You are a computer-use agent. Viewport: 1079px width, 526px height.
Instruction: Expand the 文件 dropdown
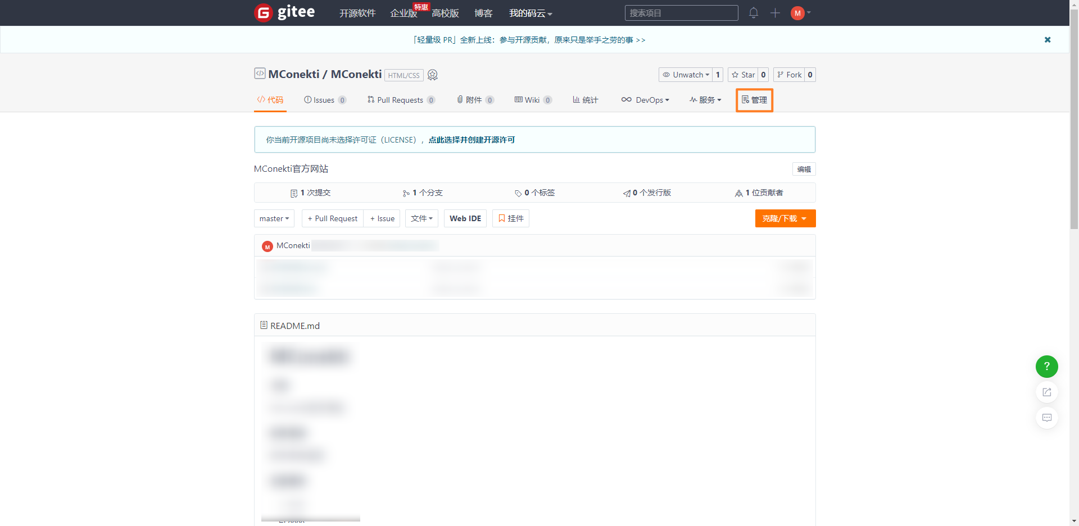[421, 218]
